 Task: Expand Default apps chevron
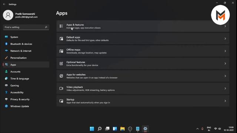pyautogui.click(x=225, y=38)
